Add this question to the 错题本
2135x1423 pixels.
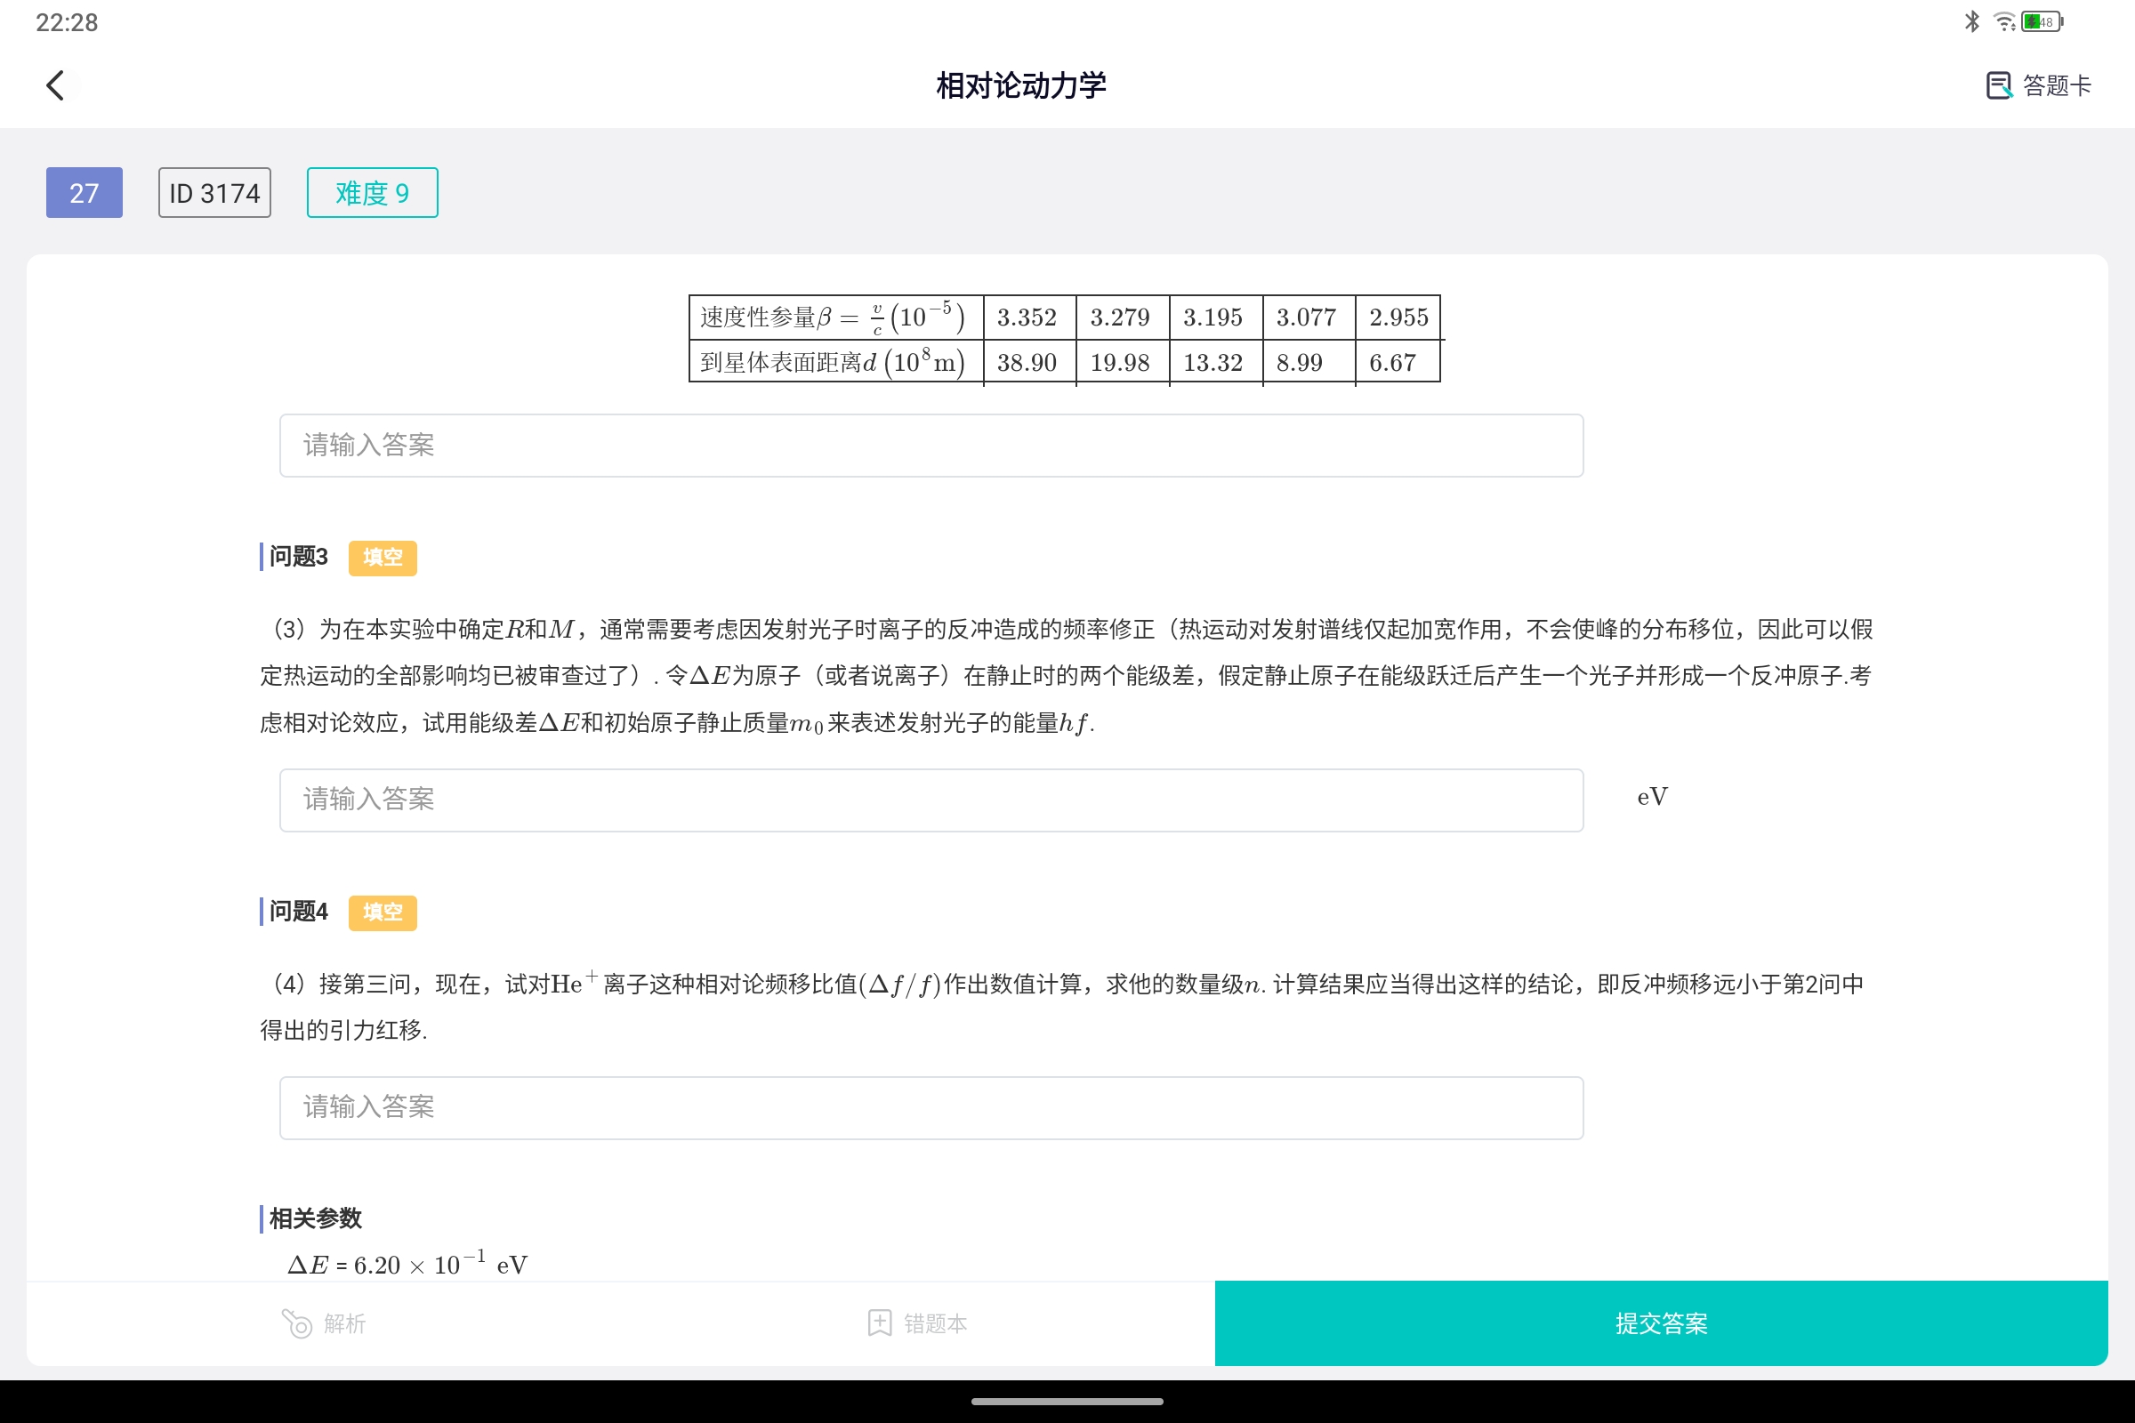click(917, 1323)
